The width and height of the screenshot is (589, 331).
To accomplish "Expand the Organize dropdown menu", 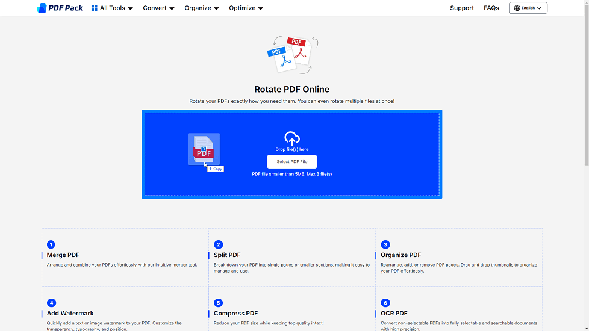I will [202, 8].
